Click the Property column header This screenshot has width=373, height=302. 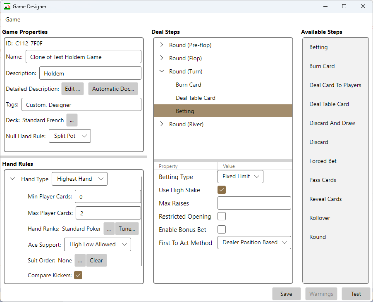186,166
